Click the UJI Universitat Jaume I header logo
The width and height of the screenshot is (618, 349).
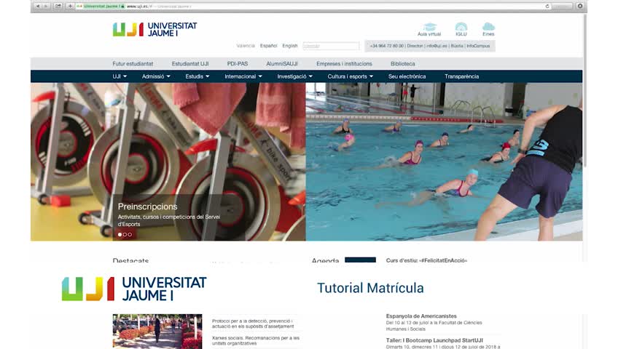(x=154, y=30)
